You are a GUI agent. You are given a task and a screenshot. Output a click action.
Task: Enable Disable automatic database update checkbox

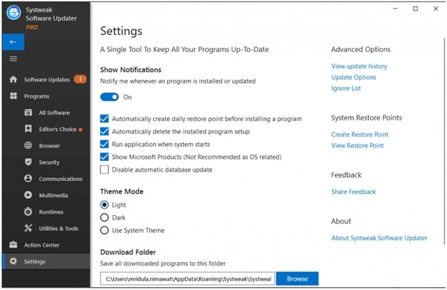pyautogui.click(x=105, y=170)
